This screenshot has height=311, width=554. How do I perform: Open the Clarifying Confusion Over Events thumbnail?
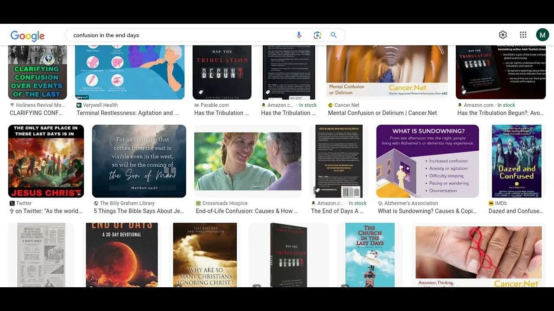pos(38,72)
